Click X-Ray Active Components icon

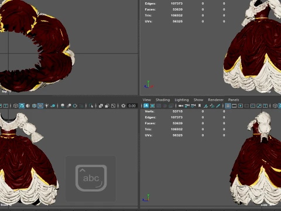pyautogui.click(x=107, y=106)
